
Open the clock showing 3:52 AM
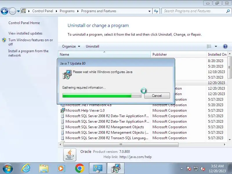(x=217, y=168)
